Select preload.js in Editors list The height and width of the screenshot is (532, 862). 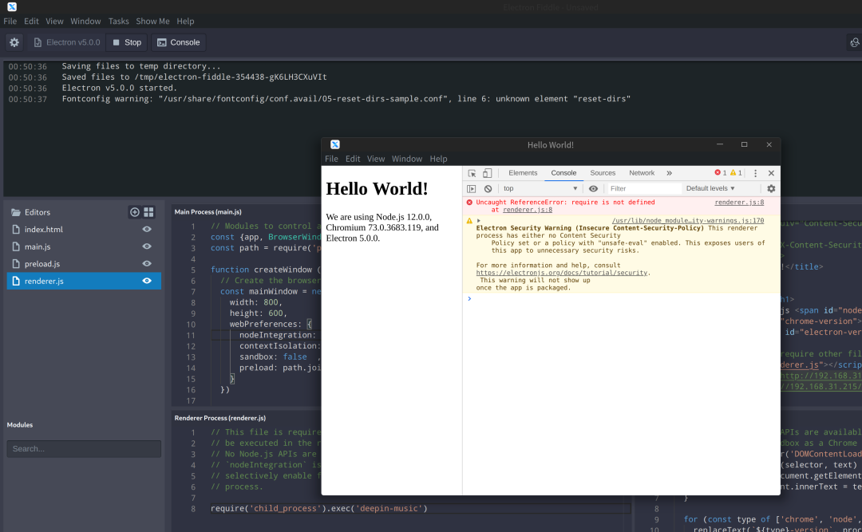coord(84,263)
